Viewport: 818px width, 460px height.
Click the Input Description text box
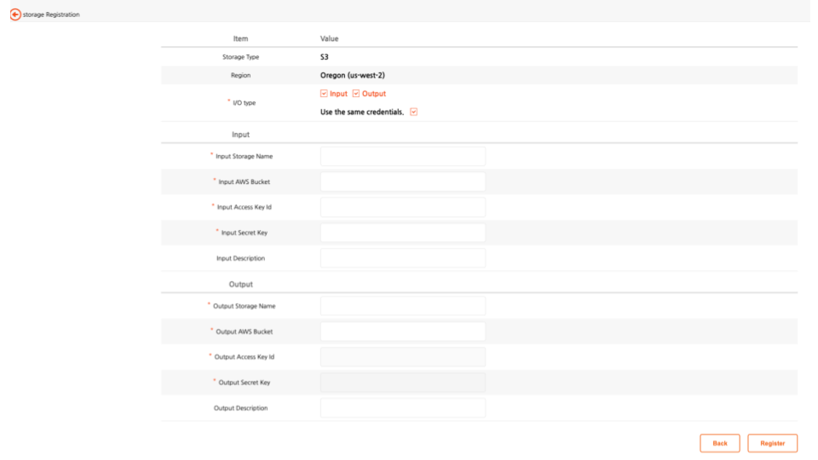pos(402,258)
